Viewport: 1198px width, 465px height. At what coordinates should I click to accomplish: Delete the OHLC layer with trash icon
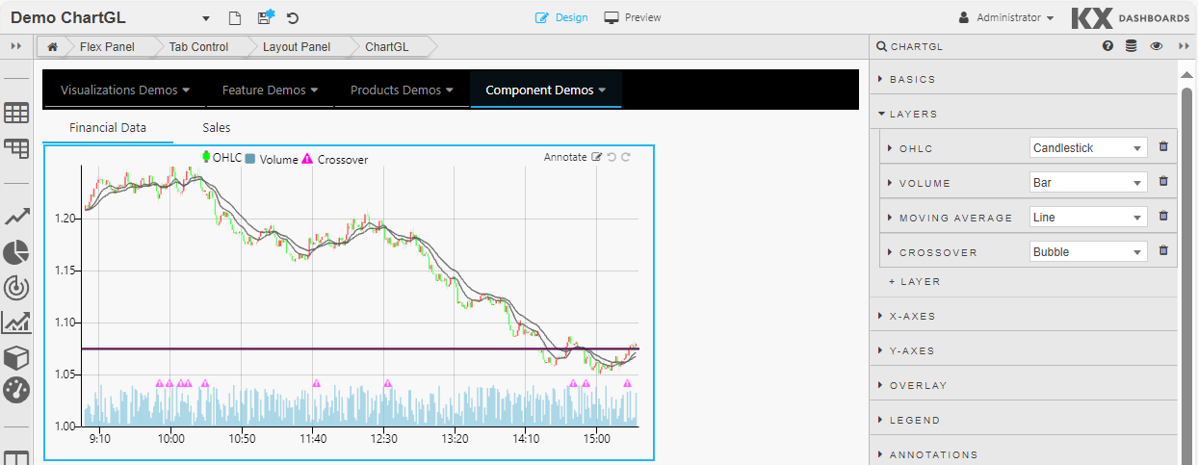click(1163, 147)
